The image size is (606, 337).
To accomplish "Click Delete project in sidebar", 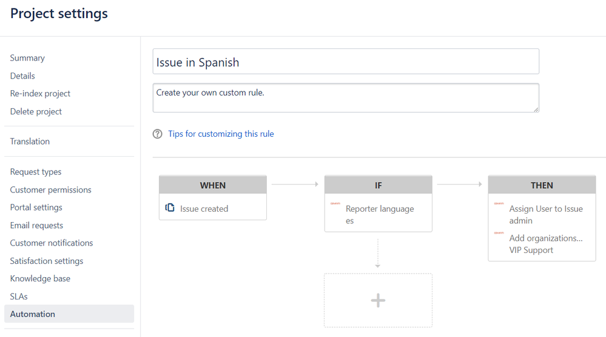I will coord(36,111).
